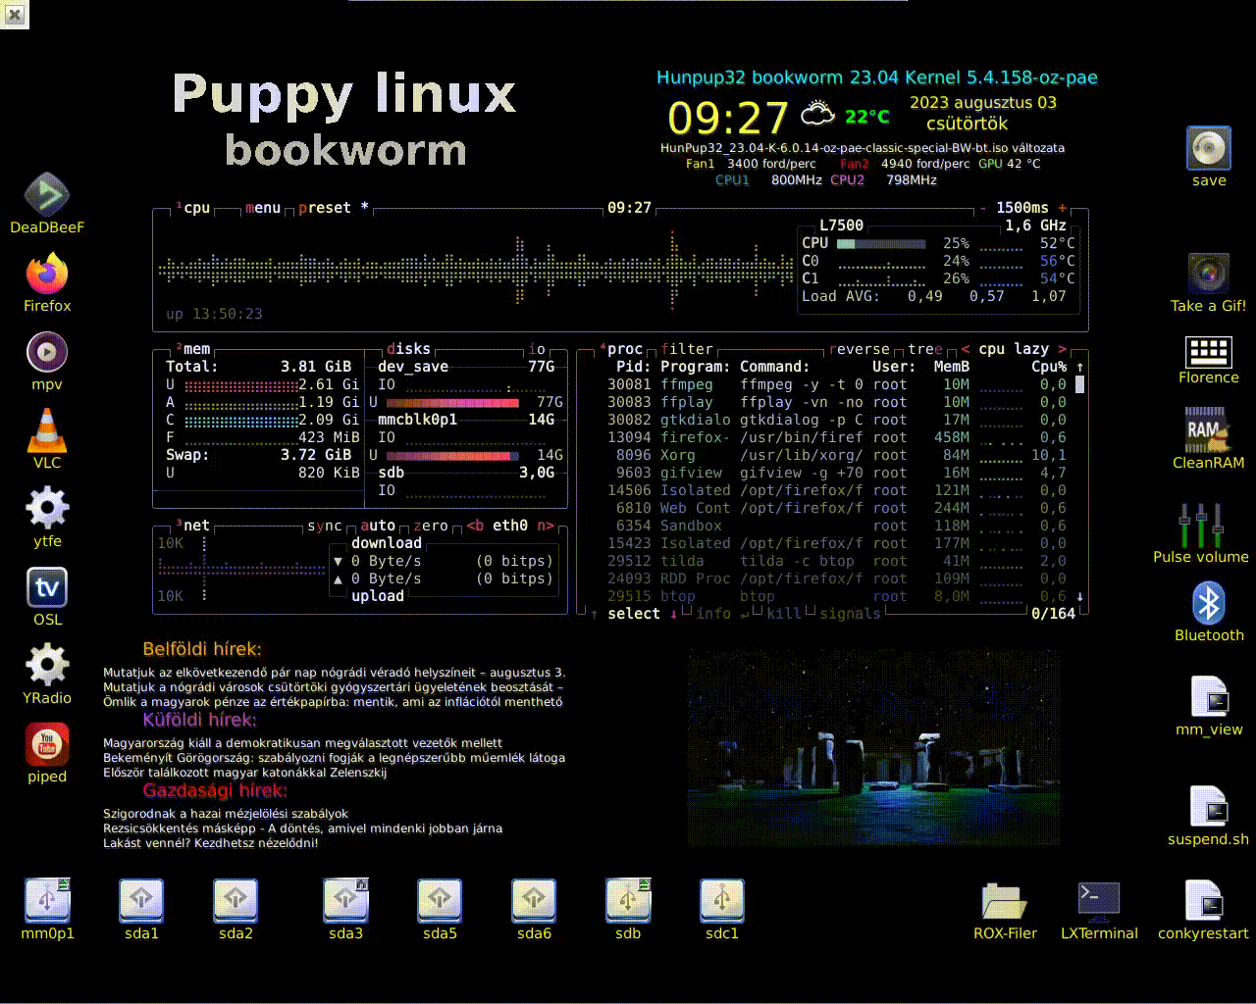The height and width of the screenshot is (1004, 1256).
Task: Toggle sync scaling in net box
Action: pos(325,526)
